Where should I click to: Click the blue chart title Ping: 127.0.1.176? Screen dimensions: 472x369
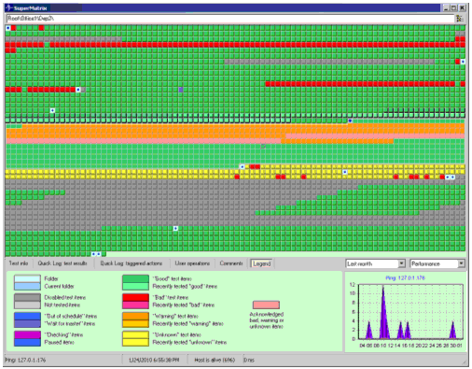pyautogui.click(x=405, y=277)
